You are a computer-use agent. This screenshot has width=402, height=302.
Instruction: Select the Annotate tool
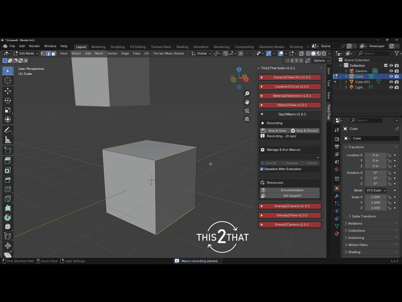tap(8, 130)
